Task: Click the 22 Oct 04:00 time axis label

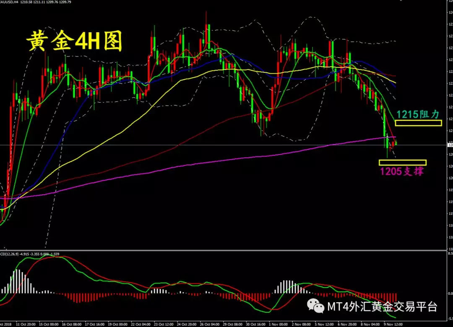Action: point(141,324)
